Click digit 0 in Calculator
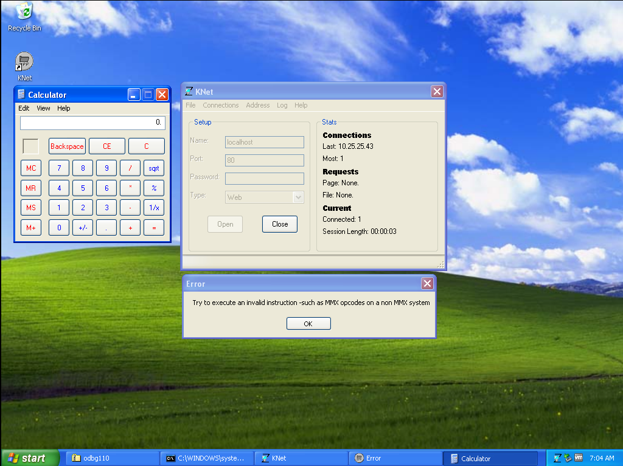The width and height of the screenshot is (623, 466). pos(59,228)
